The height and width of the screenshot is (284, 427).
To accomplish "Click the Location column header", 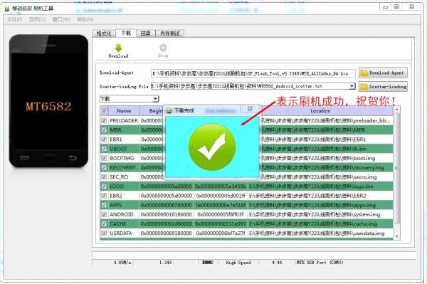I will 320,111.
